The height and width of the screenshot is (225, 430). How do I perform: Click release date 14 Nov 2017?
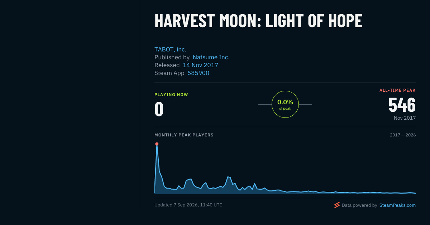[x=200, y=65]
